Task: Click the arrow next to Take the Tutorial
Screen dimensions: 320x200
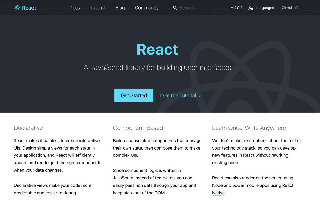Action: (200, 95)
